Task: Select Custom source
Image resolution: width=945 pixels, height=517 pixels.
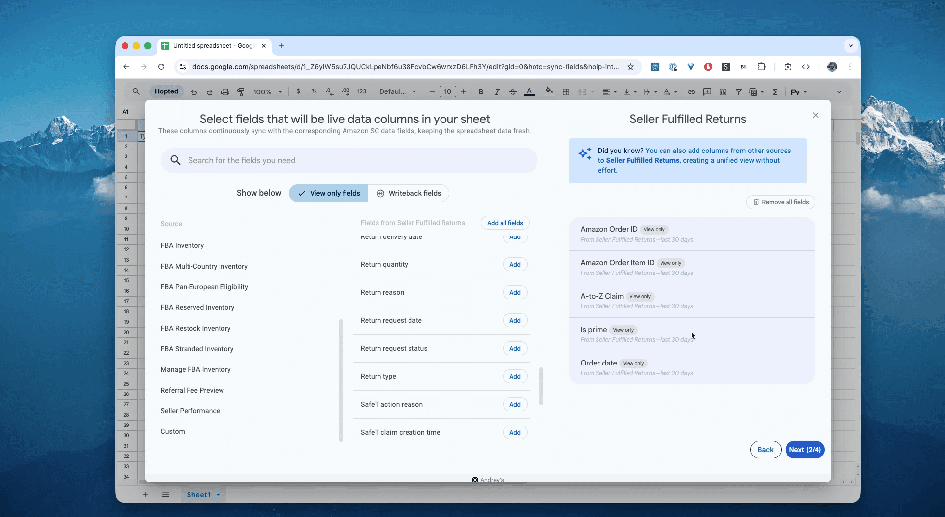Action: (x=173, y=431)
